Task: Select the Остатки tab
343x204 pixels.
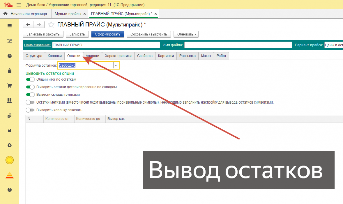Action: click(x=74, y=56)
